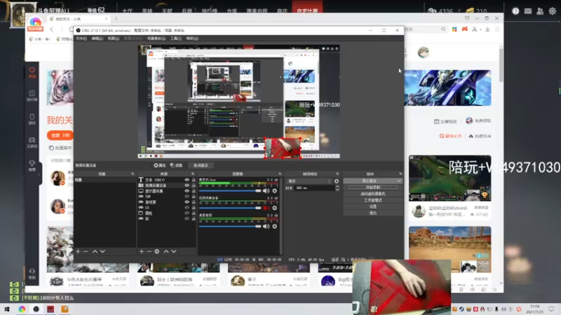Open OBS Help menu (帮助)

[192, 38]
